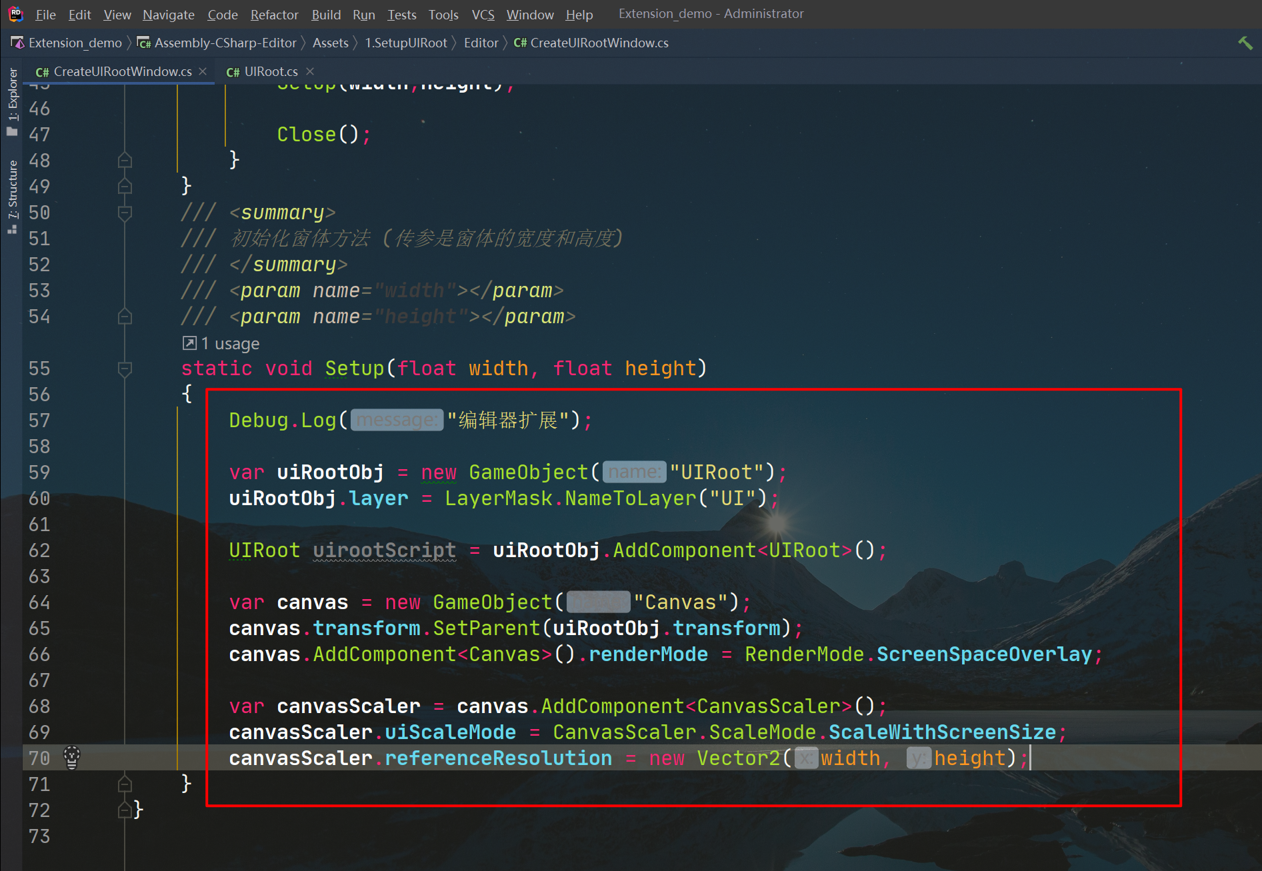1262x871 pixels.
Task: Click the "Canvas" string on line 64
Action: click(681, 602)
